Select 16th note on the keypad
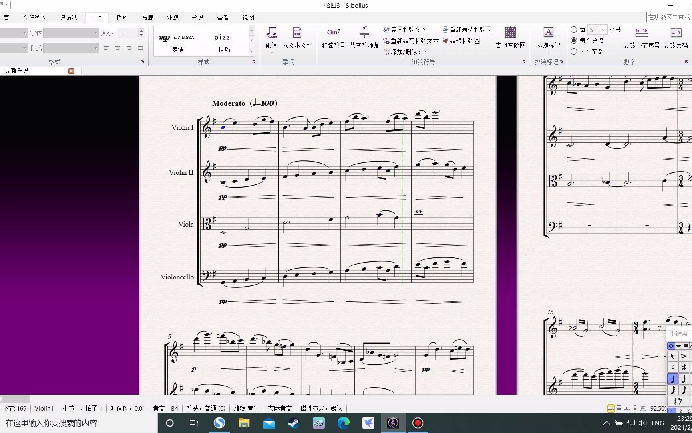Image resolution: width=692 pixels, height=433 pixels. point(684,390)
